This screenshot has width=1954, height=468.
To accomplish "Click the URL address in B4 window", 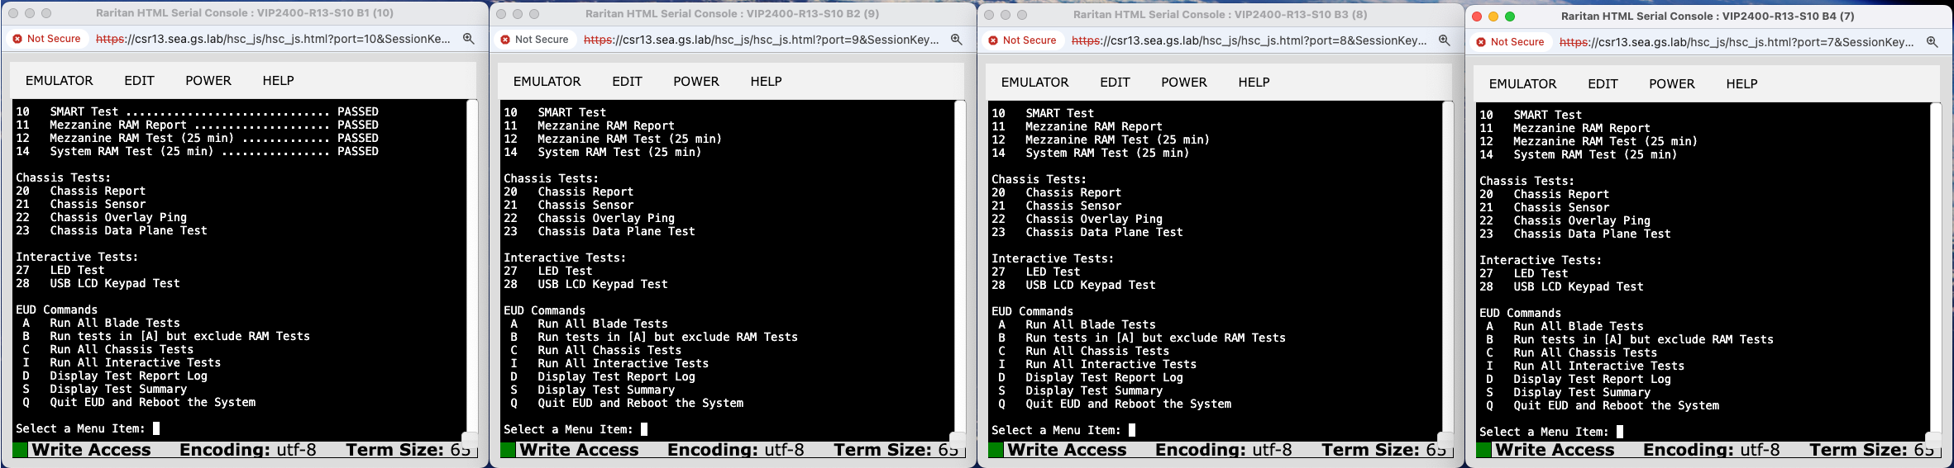I will (1737, 42).
